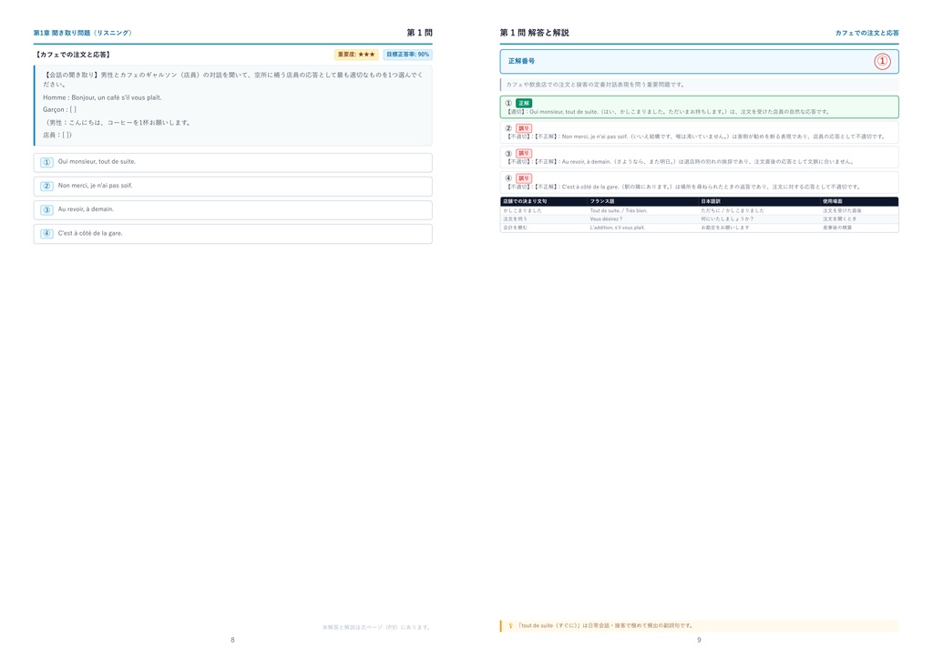Click the "第 1 問" heading on the question page
Viewport: 933px width, 659px height.
tap(419, 33)
